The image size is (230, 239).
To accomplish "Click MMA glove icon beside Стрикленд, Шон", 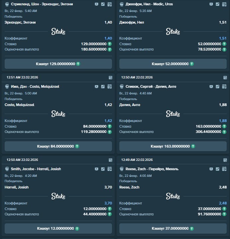I will [7, 4].
